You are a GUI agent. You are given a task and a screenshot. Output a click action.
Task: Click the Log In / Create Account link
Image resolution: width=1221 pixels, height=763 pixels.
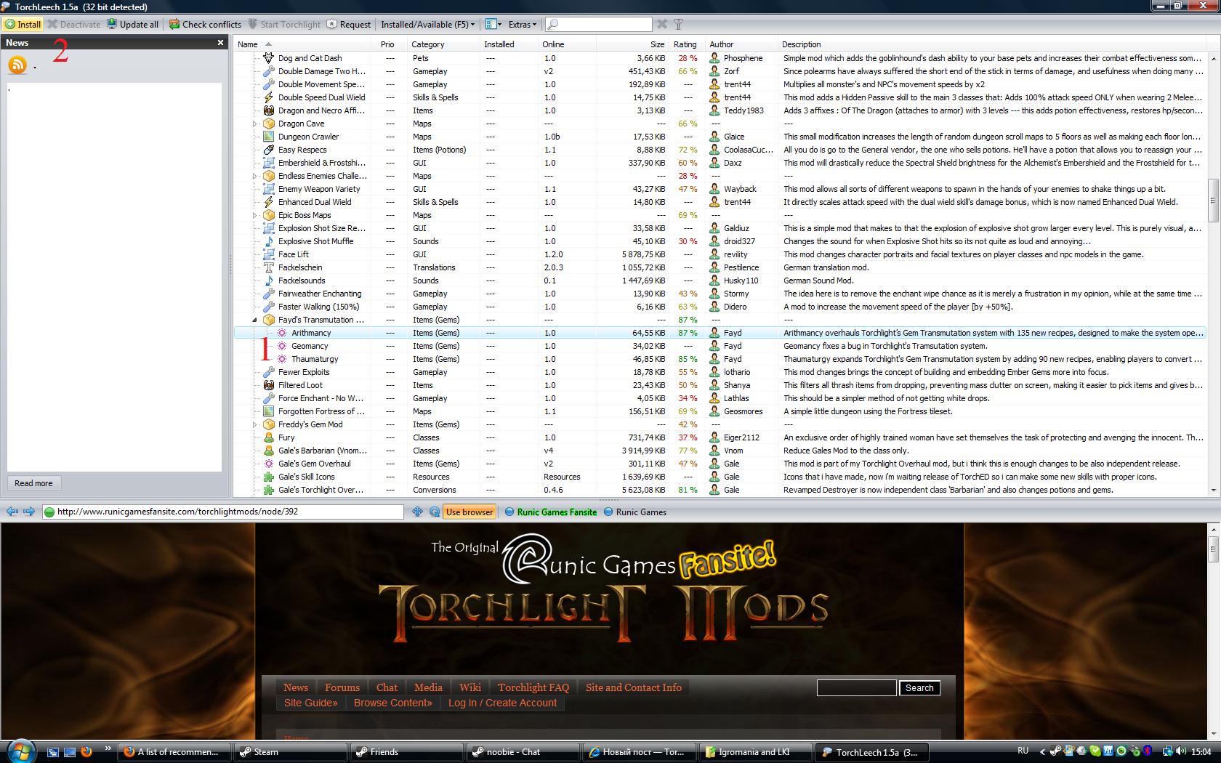502,703
